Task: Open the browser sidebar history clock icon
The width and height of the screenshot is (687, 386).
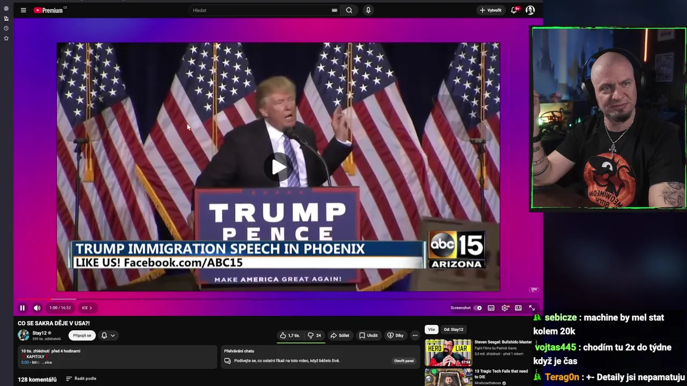Action: click(6, 28)
